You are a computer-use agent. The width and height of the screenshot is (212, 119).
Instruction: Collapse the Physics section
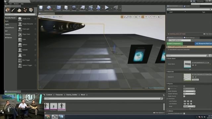pyautogui.click(x=167, y=84)
